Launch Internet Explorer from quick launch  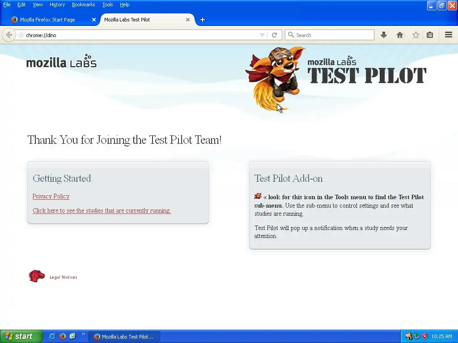52,336
